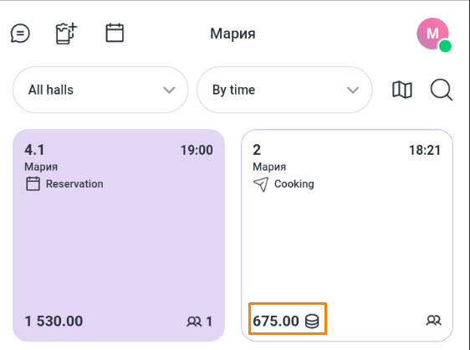
Task: Click the 18:21 time on table 2
Action: 425,150
